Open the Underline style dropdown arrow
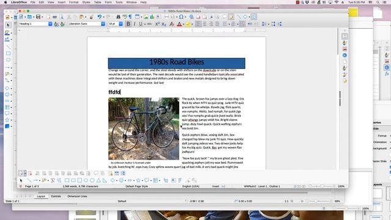Screen dimensions: 391x220 144,24
